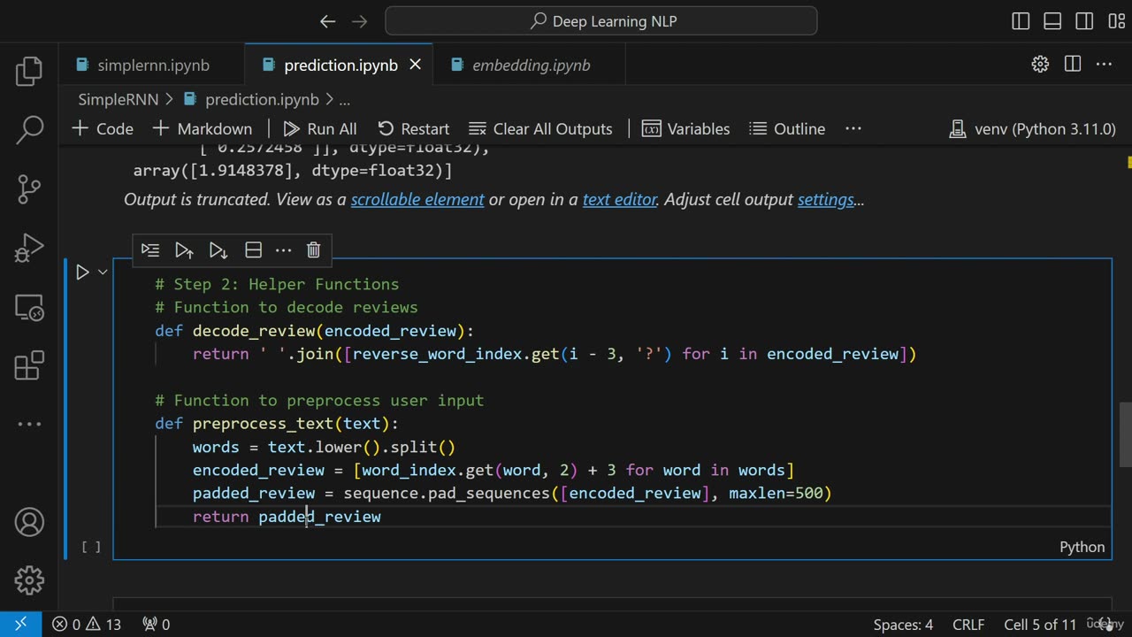Change cell language from Python
Viewport: 1132px width, 637px height.
click(x=1082, y=547)
